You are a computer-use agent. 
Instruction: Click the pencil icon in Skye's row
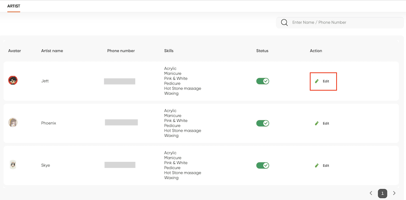coord(316,165)
